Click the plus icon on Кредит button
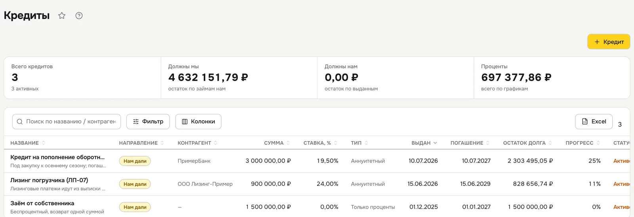 (x=597, y=42)
